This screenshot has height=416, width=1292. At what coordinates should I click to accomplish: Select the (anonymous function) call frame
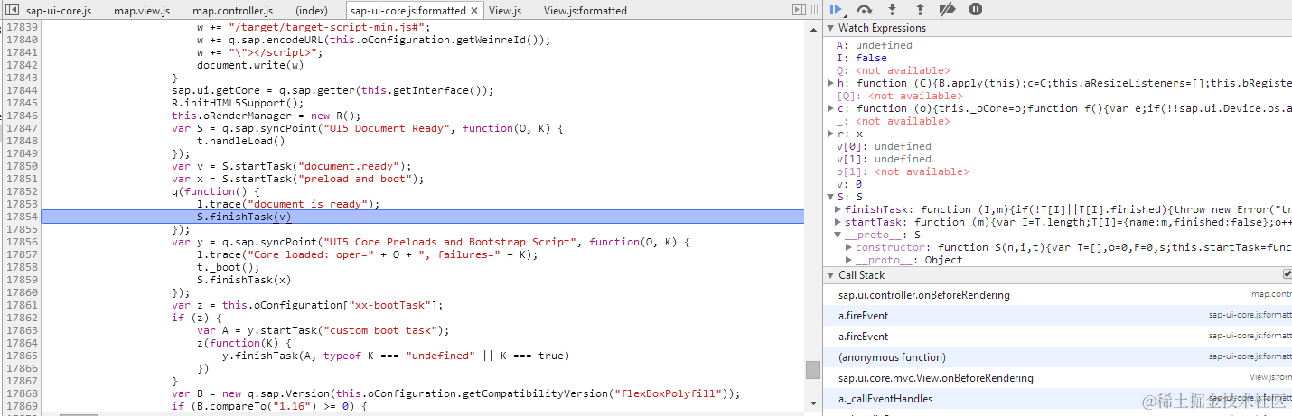click(x=1057, y=357)
